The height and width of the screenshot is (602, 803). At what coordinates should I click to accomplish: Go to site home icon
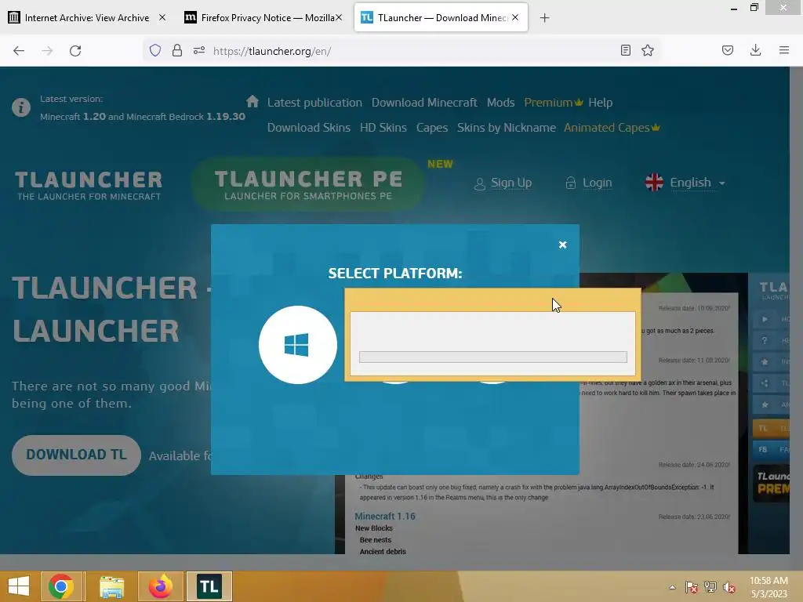point(252,101)
